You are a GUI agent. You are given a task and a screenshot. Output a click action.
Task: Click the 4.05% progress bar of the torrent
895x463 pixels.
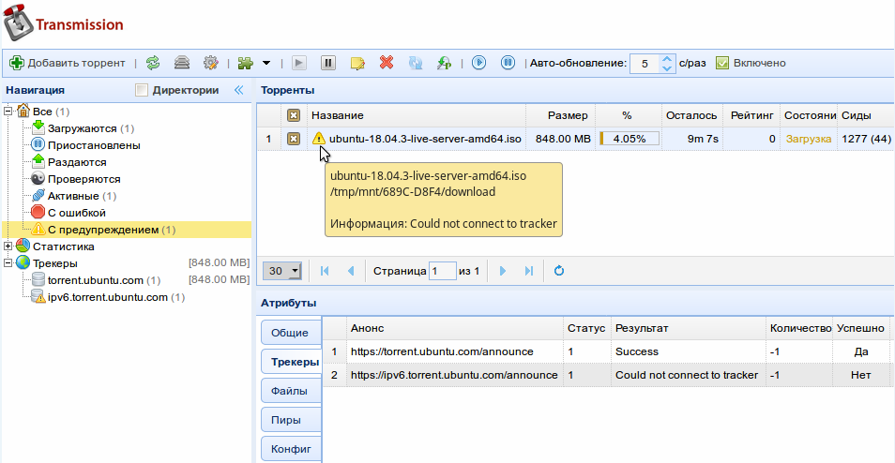(629, 139)
